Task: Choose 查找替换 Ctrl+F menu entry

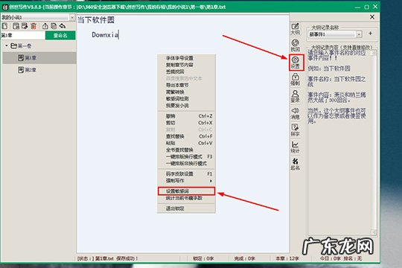Action: (x=186, y=136)
